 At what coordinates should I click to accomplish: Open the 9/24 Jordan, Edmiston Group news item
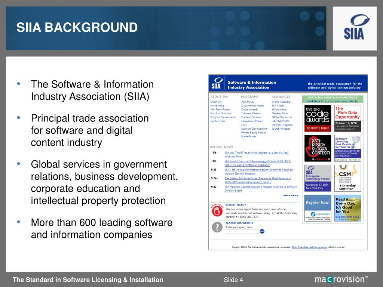pyautogui.click(x=258, y=180)
